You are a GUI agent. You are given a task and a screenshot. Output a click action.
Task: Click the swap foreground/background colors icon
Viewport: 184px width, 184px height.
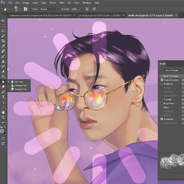click(5, 127)
